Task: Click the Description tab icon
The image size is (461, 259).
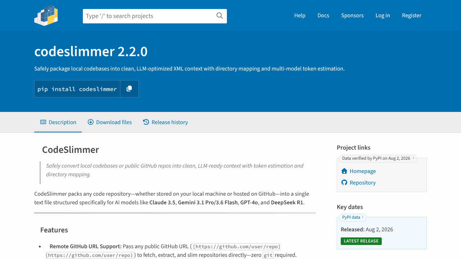Action: (43, 122)
